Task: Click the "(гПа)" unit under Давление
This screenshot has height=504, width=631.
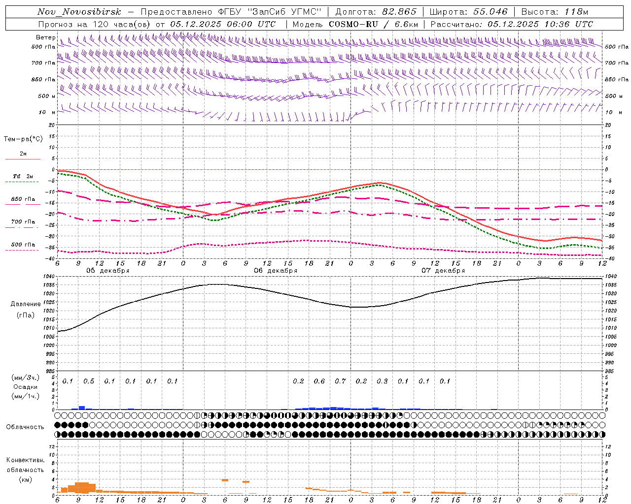Action: [x=26, y=315]
